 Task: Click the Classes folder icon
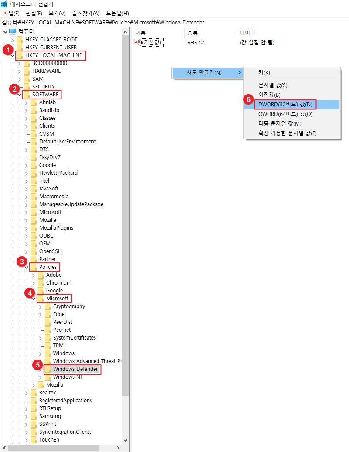(x=34, y=118)
